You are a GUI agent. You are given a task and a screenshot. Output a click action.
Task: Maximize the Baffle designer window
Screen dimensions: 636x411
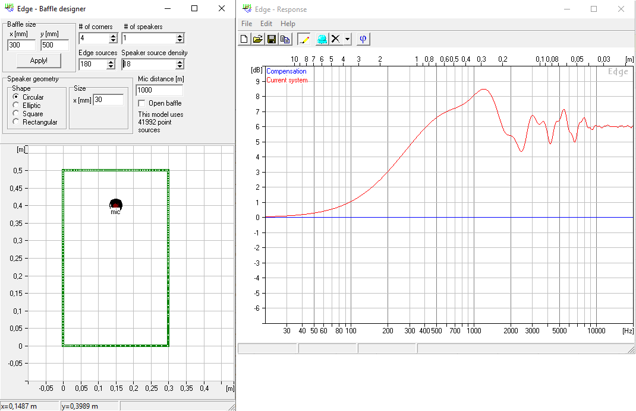(x=194, y=8)
